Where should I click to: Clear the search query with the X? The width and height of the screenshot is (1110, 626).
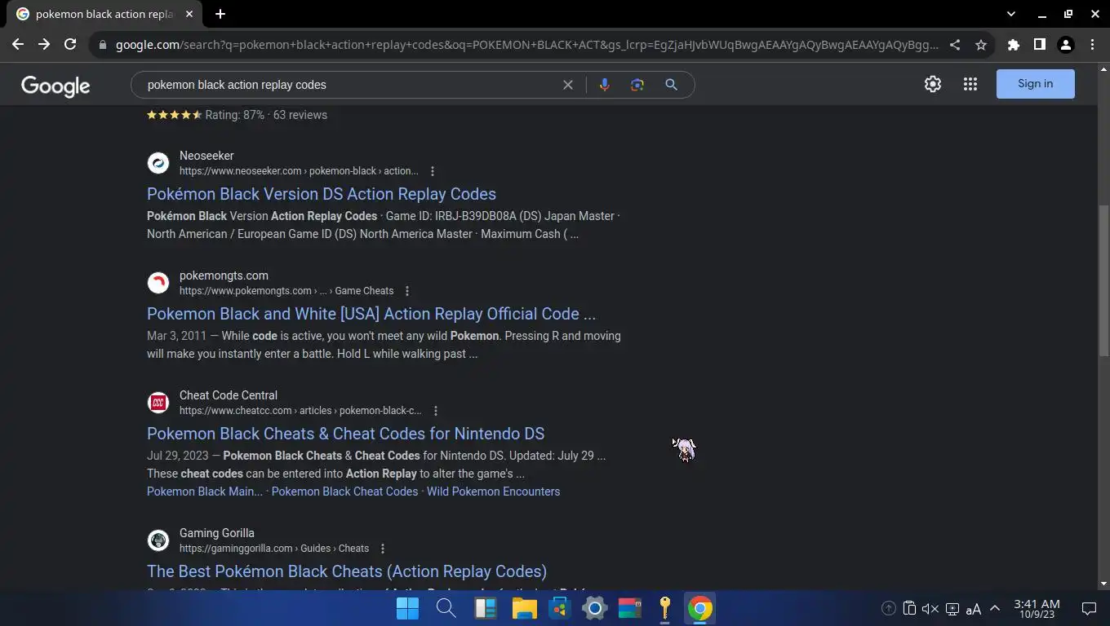568,85
